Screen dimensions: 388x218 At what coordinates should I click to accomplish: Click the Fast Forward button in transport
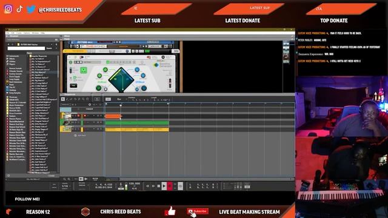pyautogui.click(x=153, y=186)
